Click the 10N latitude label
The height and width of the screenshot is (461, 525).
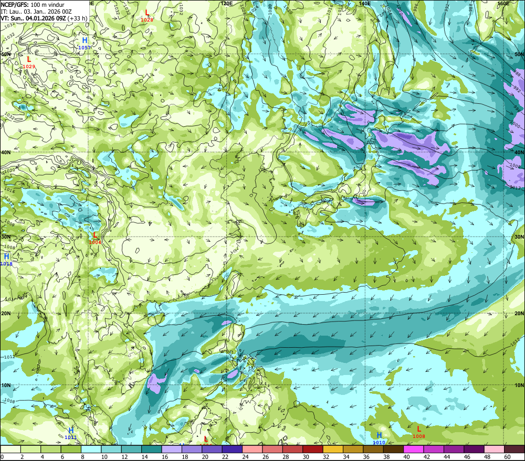pos(519,385)
